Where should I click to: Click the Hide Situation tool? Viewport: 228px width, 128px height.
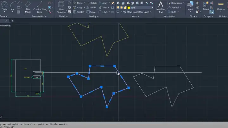pos(61,7)
